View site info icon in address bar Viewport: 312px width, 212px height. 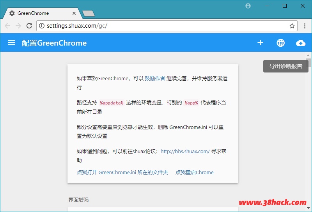pyautogui.click(x=42, y=26)
